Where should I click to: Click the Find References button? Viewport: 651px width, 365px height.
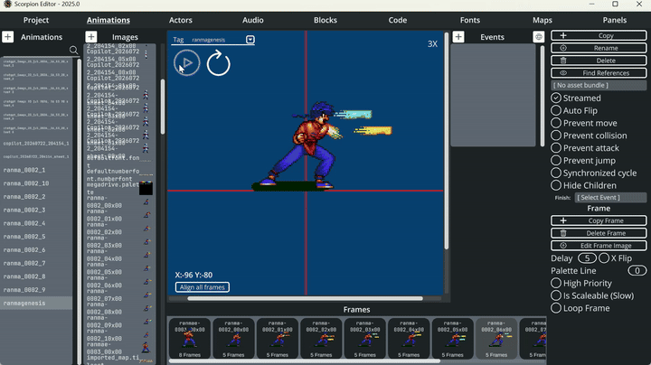point(599,73)
